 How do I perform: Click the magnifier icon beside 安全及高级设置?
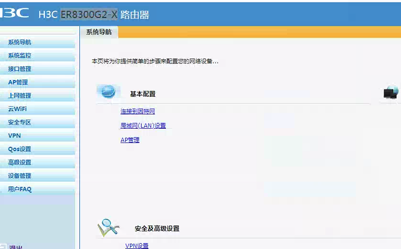108,227
